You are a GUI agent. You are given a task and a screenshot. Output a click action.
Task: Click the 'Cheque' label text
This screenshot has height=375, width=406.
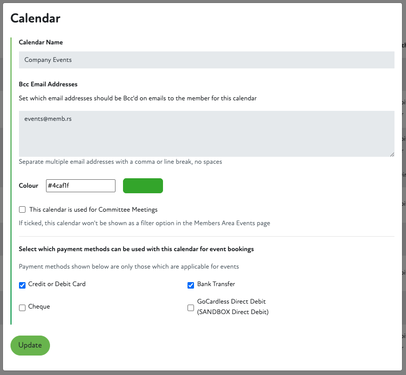point(39,307)
